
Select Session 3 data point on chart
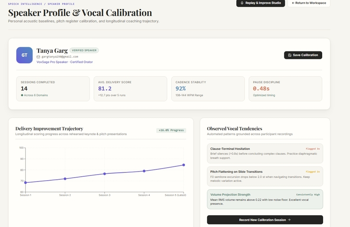tap(105, 174)
